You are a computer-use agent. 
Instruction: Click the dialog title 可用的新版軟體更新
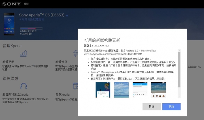click(x=102, y=40)
